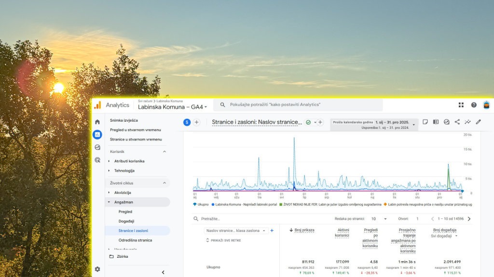The image size is (494, 277).
Task: Select Pregled u stvarnom vremenu report
Action: point(136,130)
